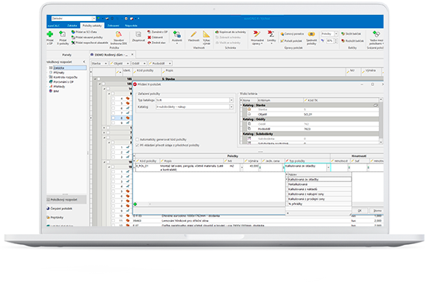
Task: Click 'Položkový rozpočet' left panel button
Action: (x=66, y=199)
